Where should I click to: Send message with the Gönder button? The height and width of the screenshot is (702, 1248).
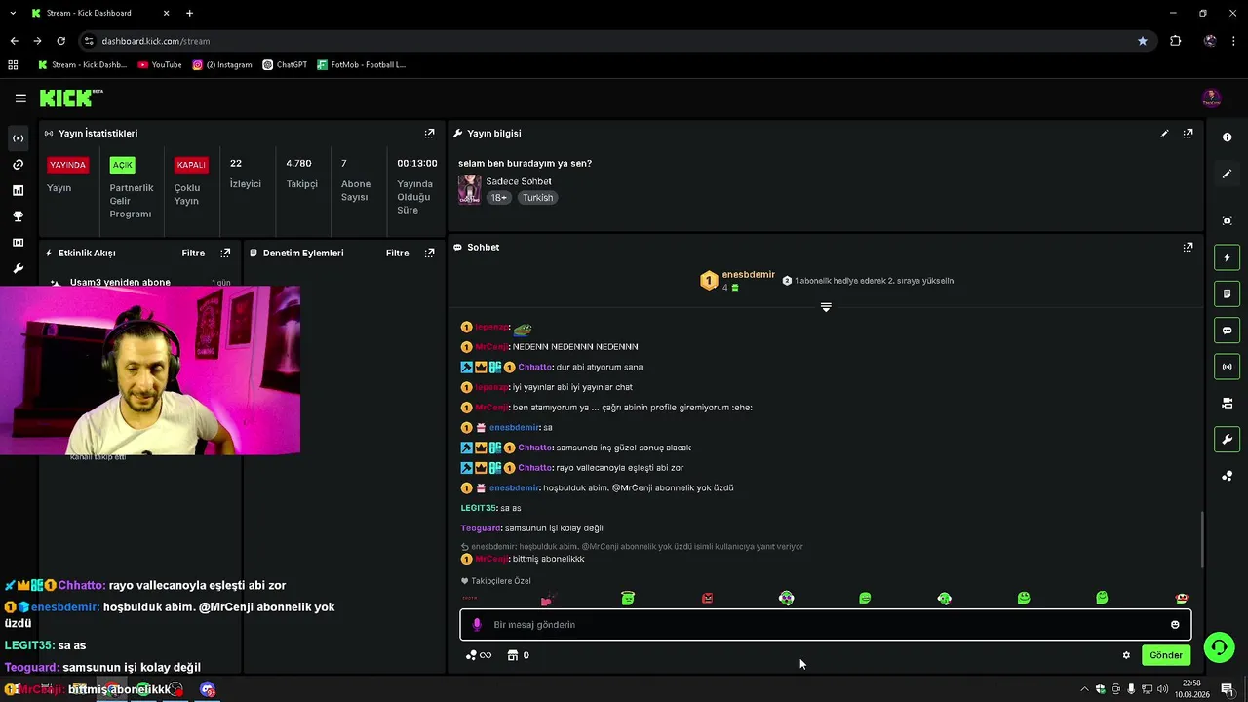coord(1166,655)
